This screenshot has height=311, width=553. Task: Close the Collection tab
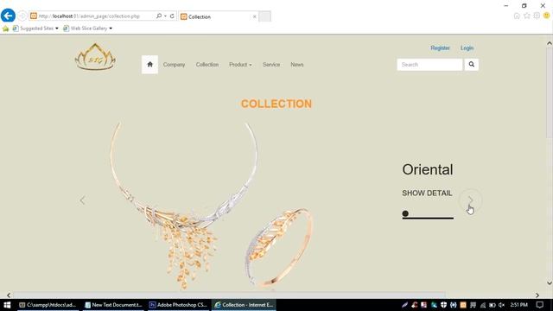tap(254, 16)
